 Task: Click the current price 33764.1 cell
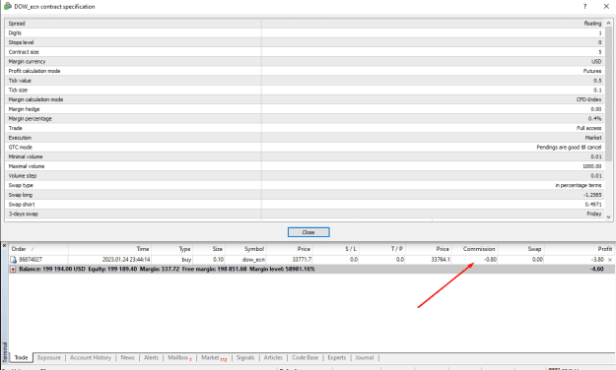441,260
